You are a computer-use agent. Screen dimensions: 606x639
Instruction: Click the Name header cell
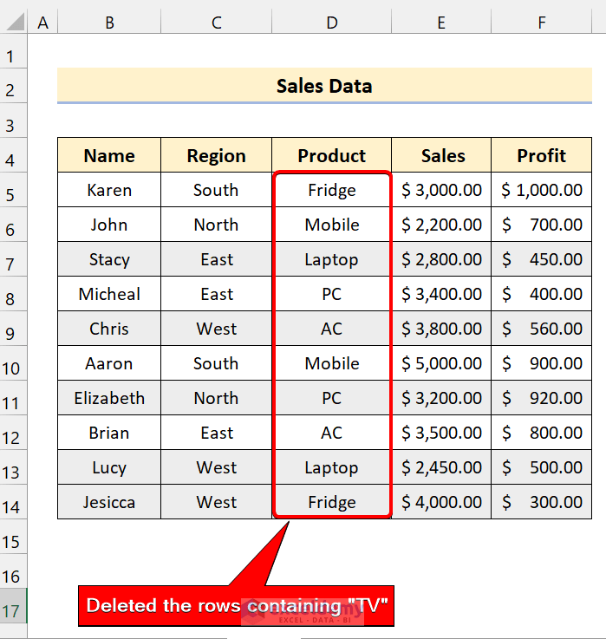pyautogui.click(x=109, y=155)
